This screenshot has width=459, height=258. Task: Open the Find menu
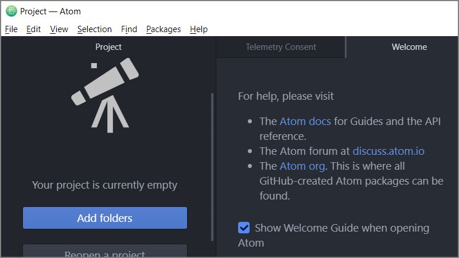click(x=129, y=29)
